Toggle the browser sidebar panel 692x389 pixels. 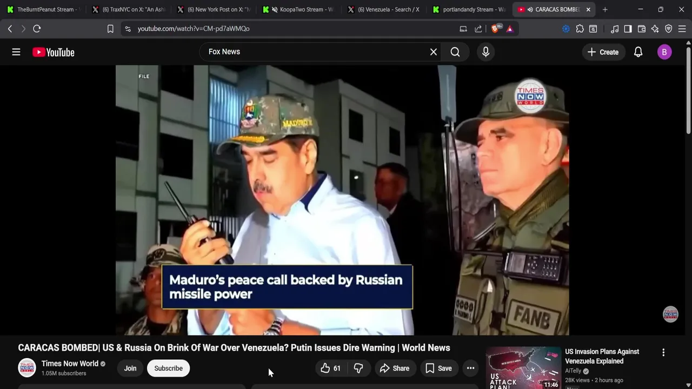[x=628, y=29]
